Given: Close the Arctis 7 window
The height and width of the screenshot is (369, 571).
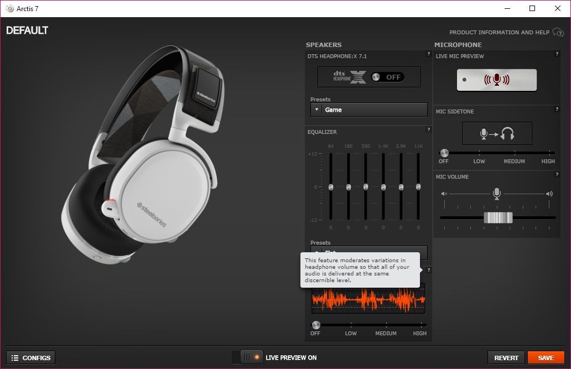Looking at the screenshot, I should pyautogui.click(x=557, y=8).
